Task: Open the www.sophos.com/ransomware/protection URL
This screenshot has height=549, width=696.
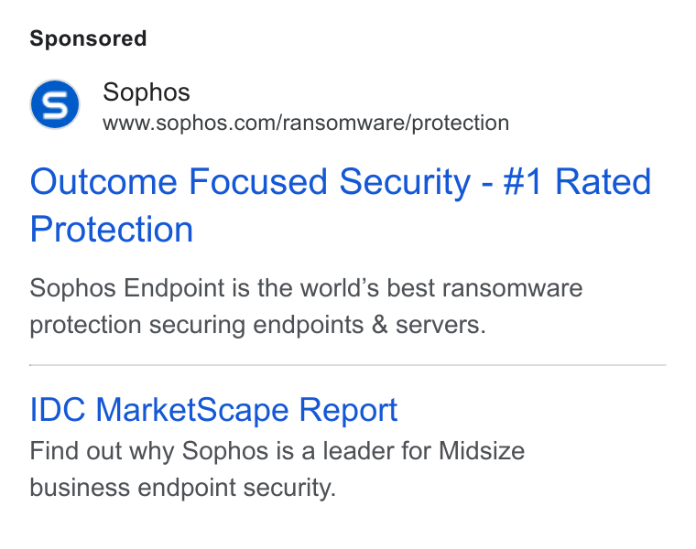Action: tap(306, 123)
